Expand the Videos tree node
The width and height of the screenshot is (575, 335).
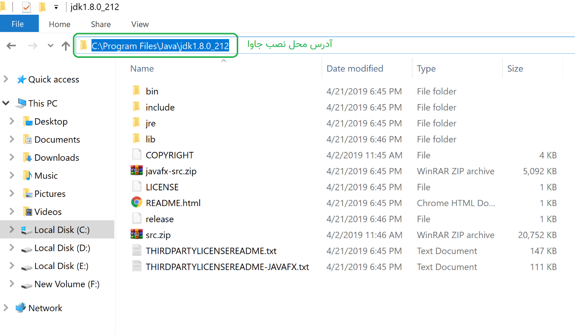(x=12, y=212)
